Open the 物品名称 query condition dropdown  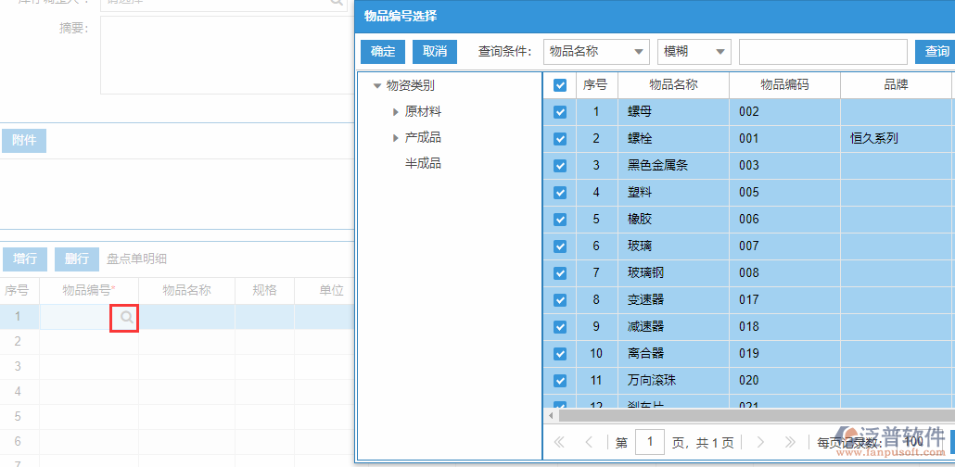(596, 52)
